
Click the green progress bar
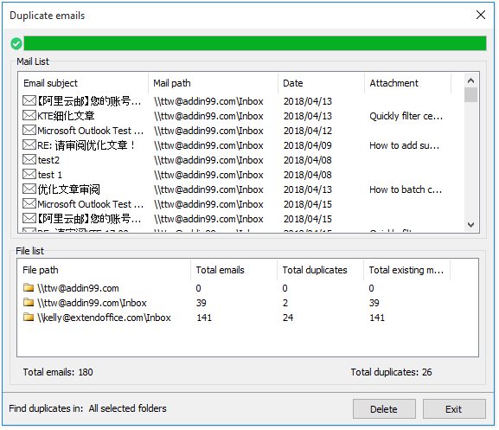point(255,43)
